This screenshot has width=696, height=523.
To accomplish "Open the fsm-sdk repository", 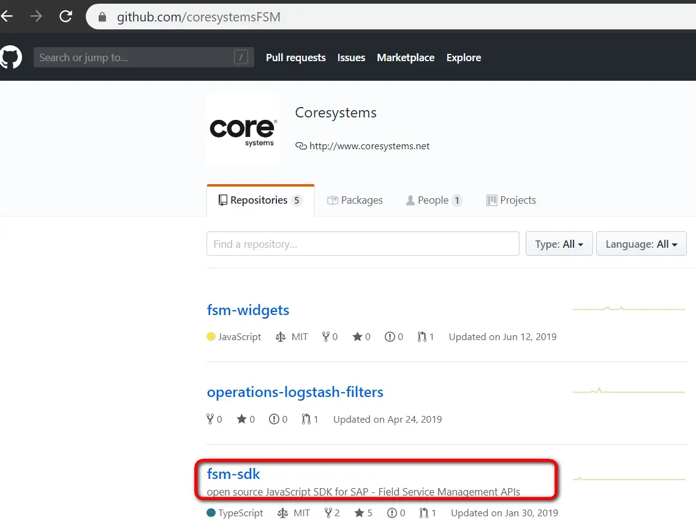I will 233,474.
